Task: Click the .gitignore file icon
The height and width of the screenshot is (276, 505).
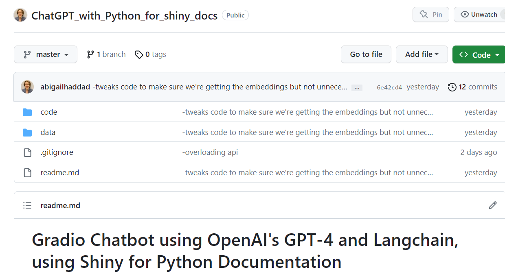Action: pos(27,152)
